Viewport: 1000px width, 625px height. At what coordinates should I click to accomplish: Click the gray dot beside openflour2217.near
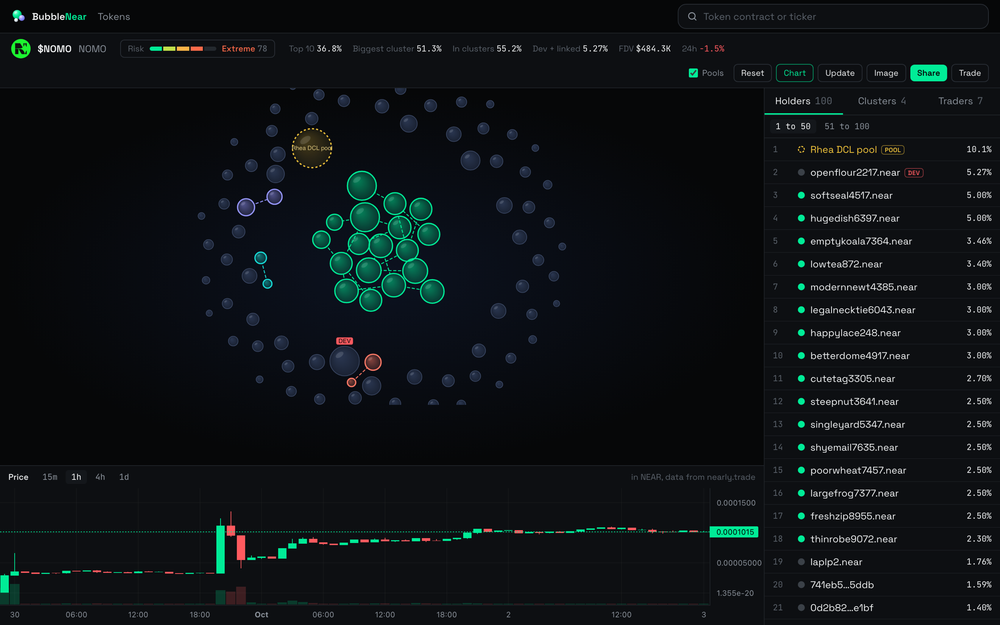click(x=801, y=172)
